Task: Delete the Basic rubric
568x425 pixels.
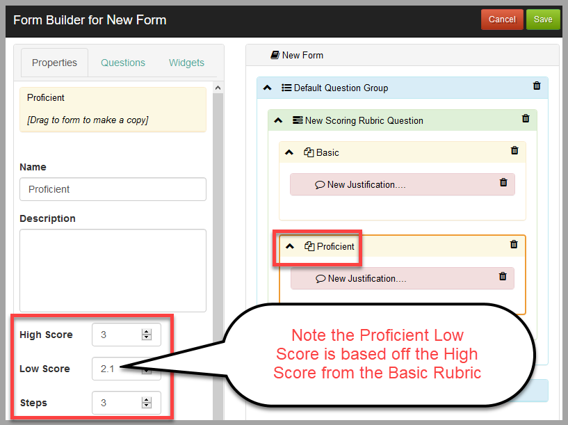Action: point(514,150)
